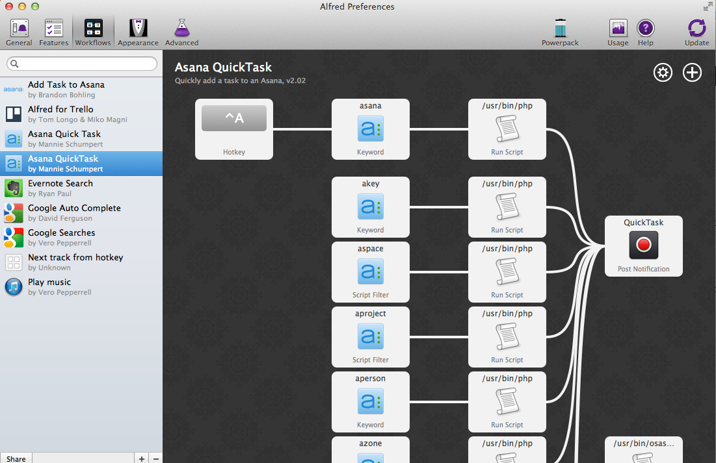Select Play music workflow
This screenshot has width=716, height=463.
click(81, 286)
